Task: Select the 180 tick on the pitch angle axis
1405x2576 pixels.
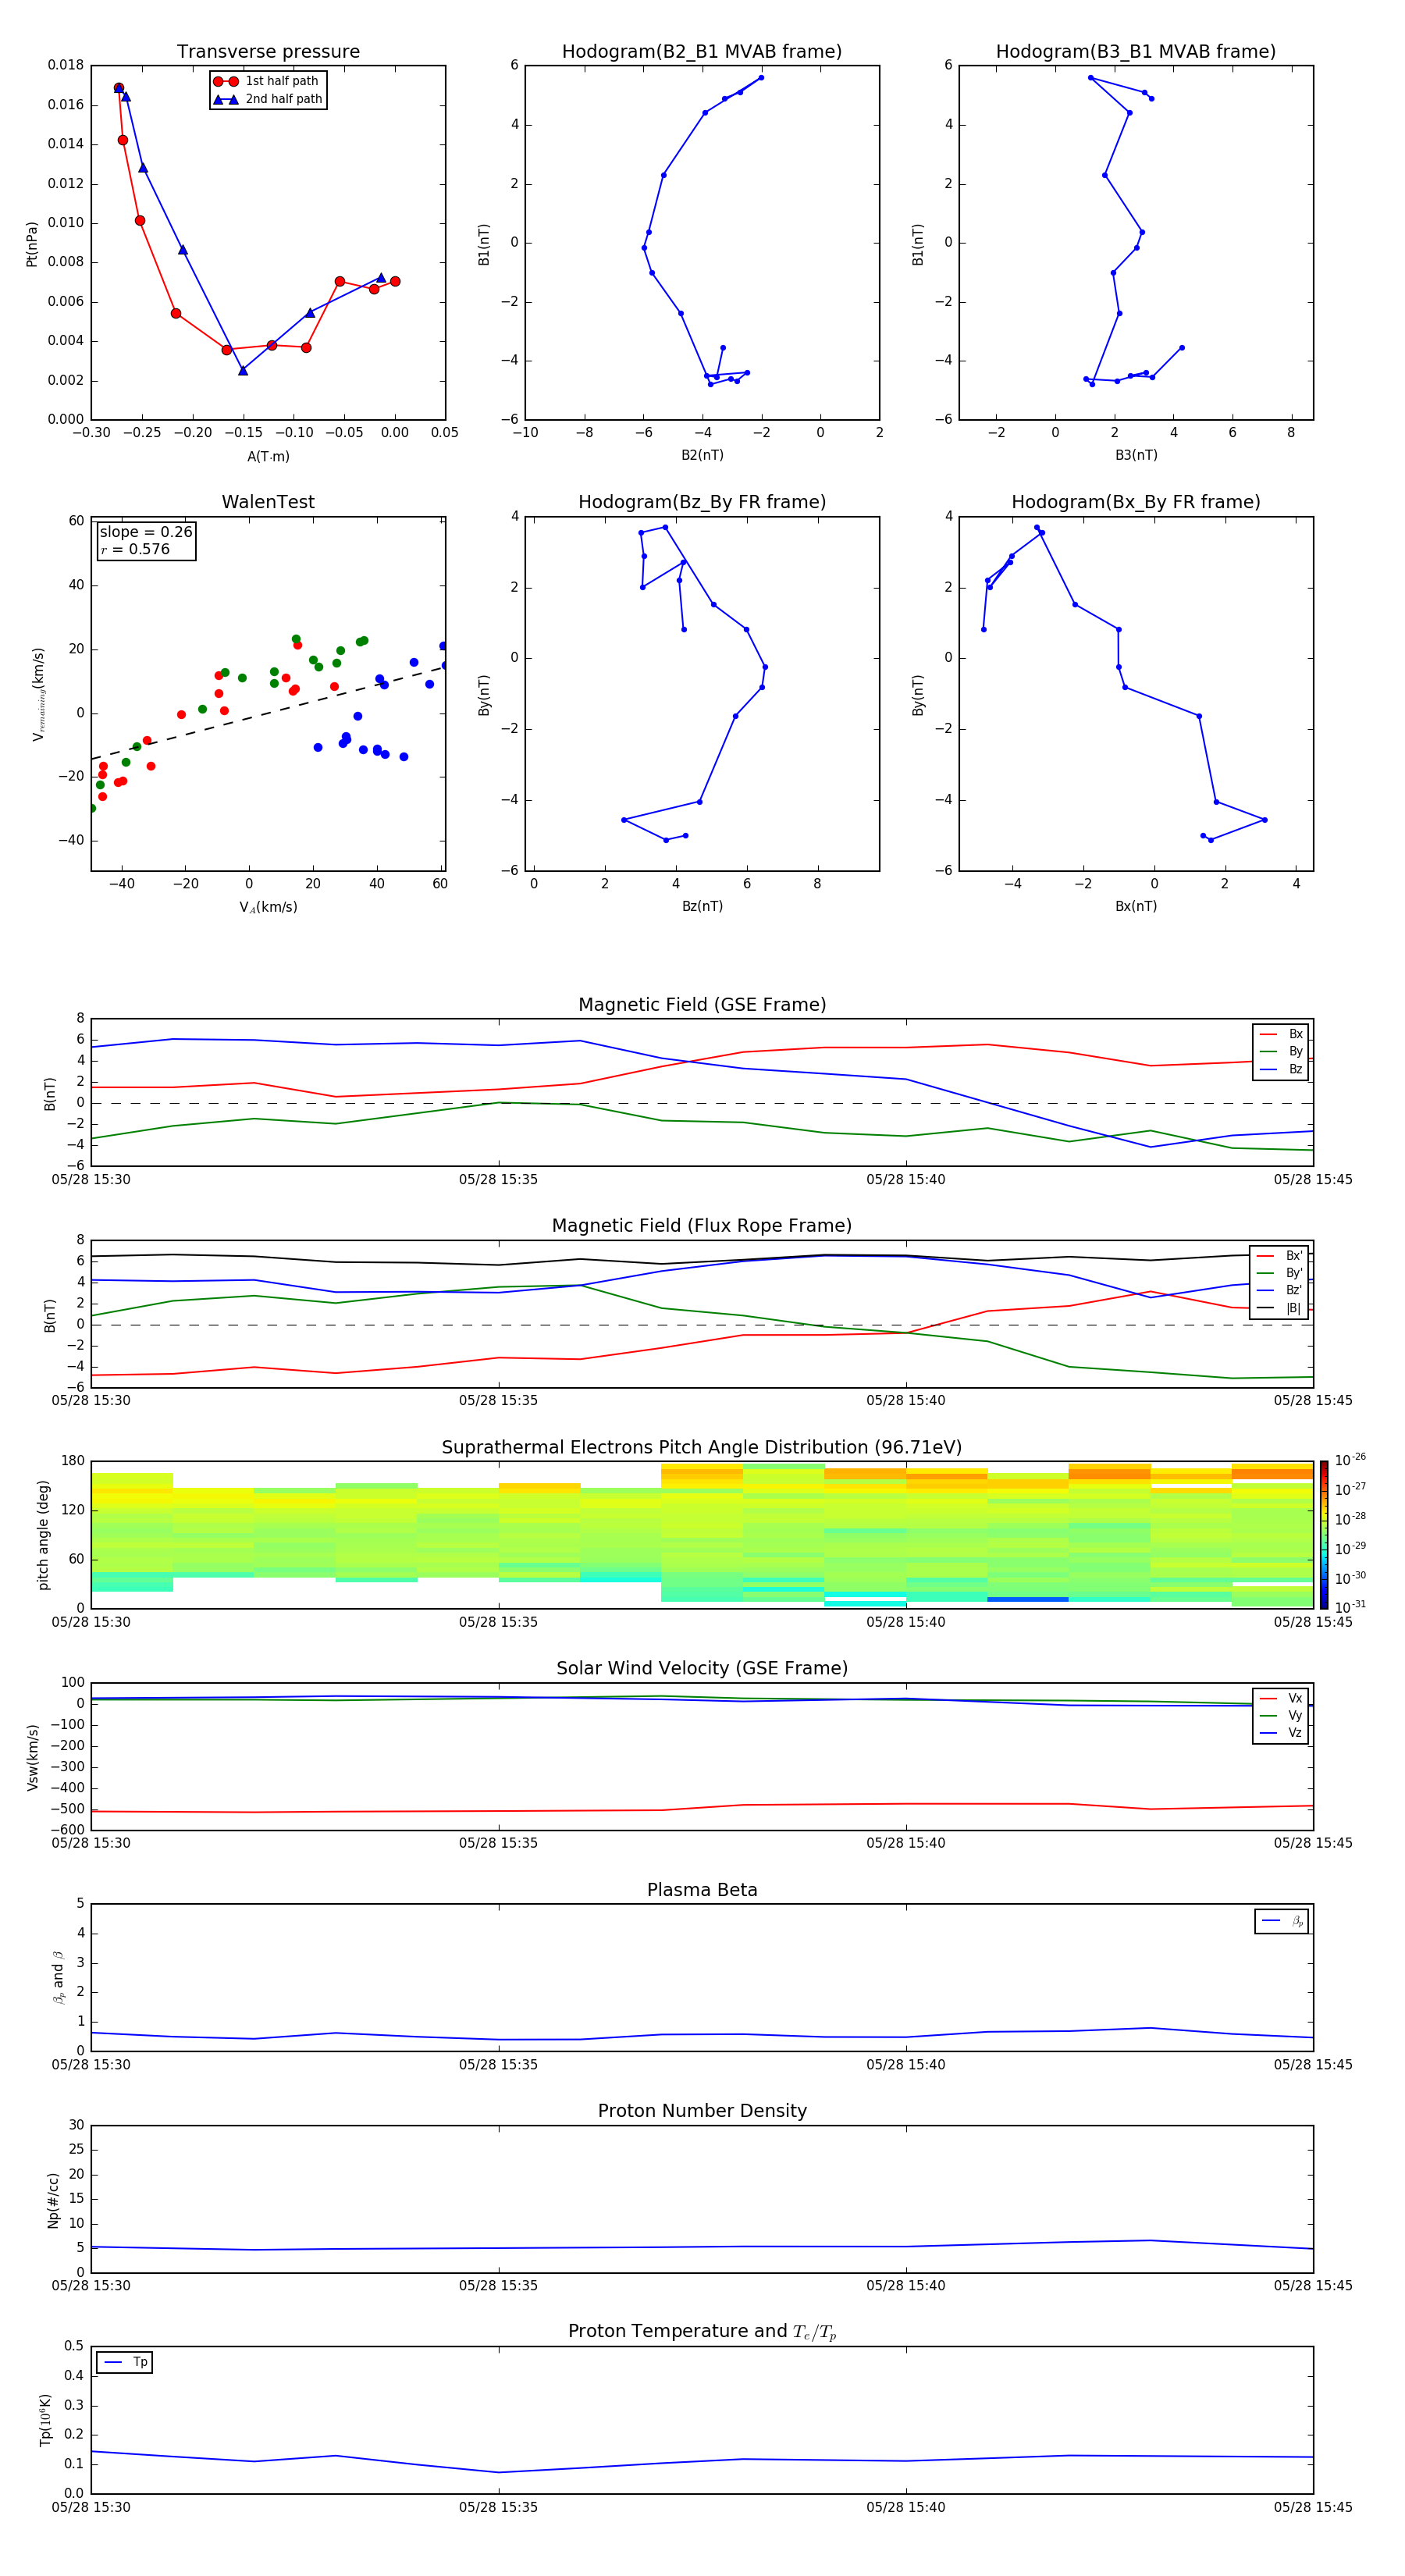Action: click(73, 1461)
